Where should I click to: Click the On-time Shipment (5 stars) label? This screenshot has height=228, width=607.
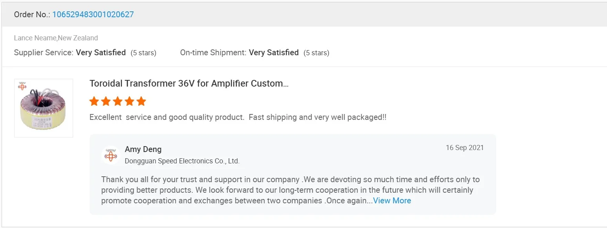click(x=316, y=53)
